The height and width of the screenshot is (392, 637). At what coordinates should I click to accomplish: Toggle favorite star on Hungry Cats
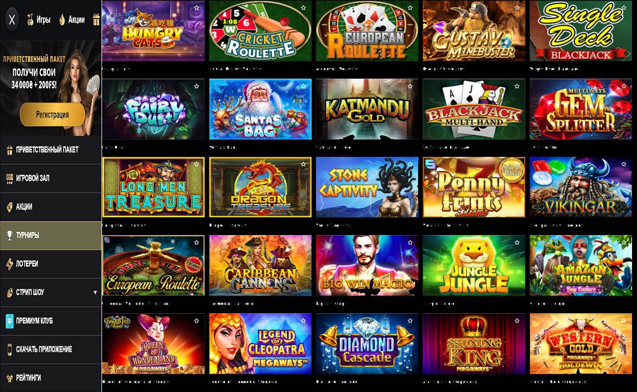click(x=196, y=8)
